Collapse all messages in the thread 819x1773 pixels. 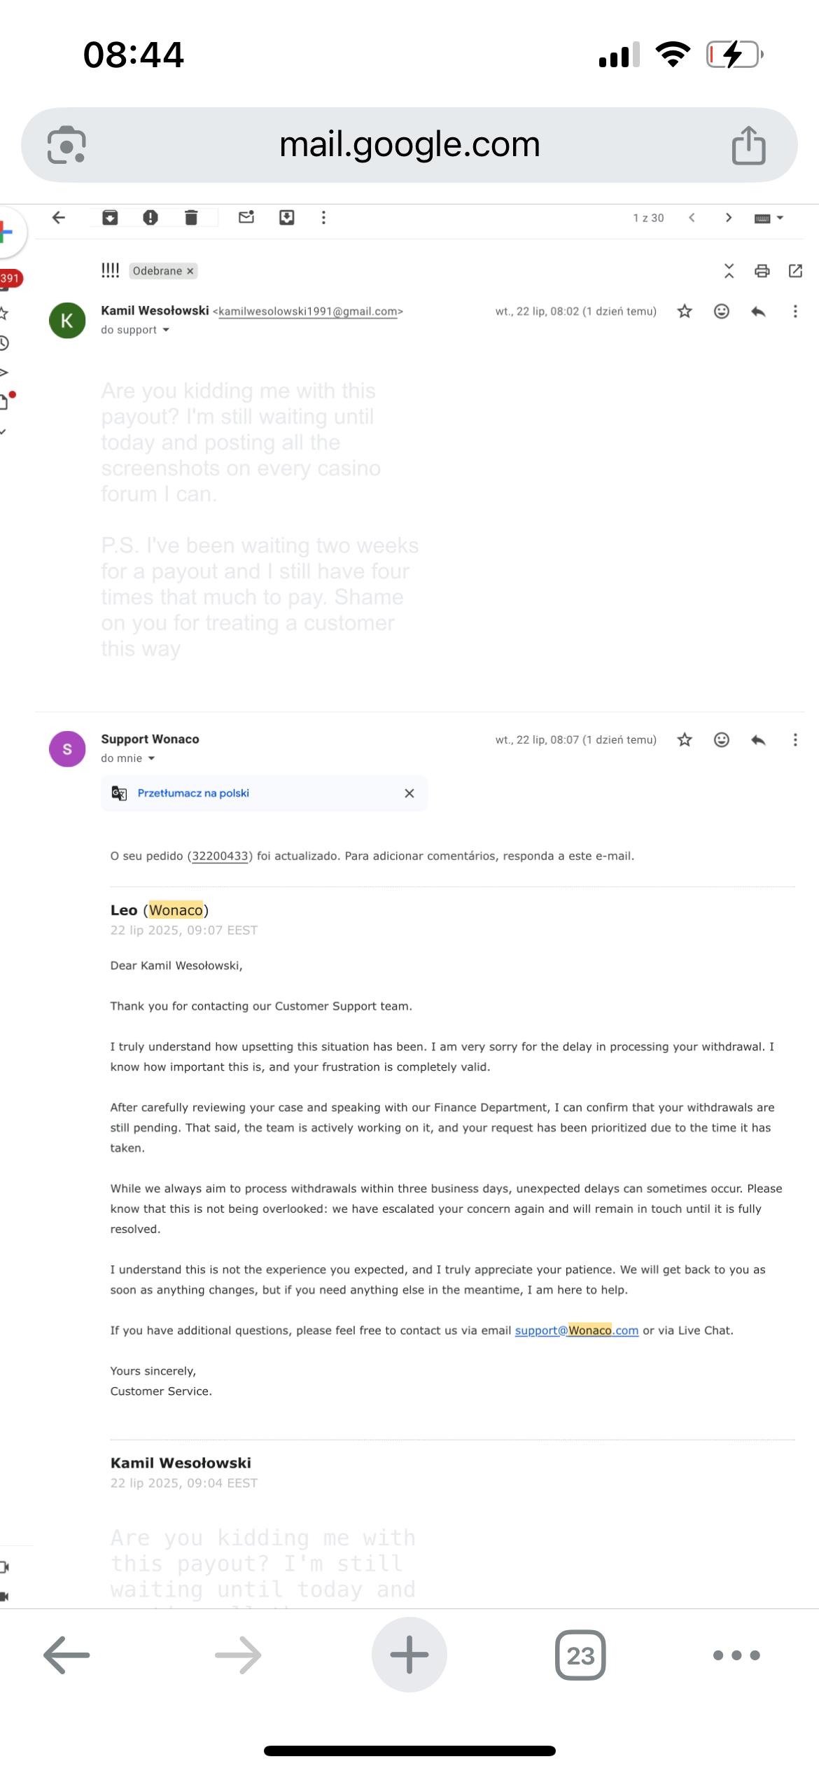click(729, 271)
